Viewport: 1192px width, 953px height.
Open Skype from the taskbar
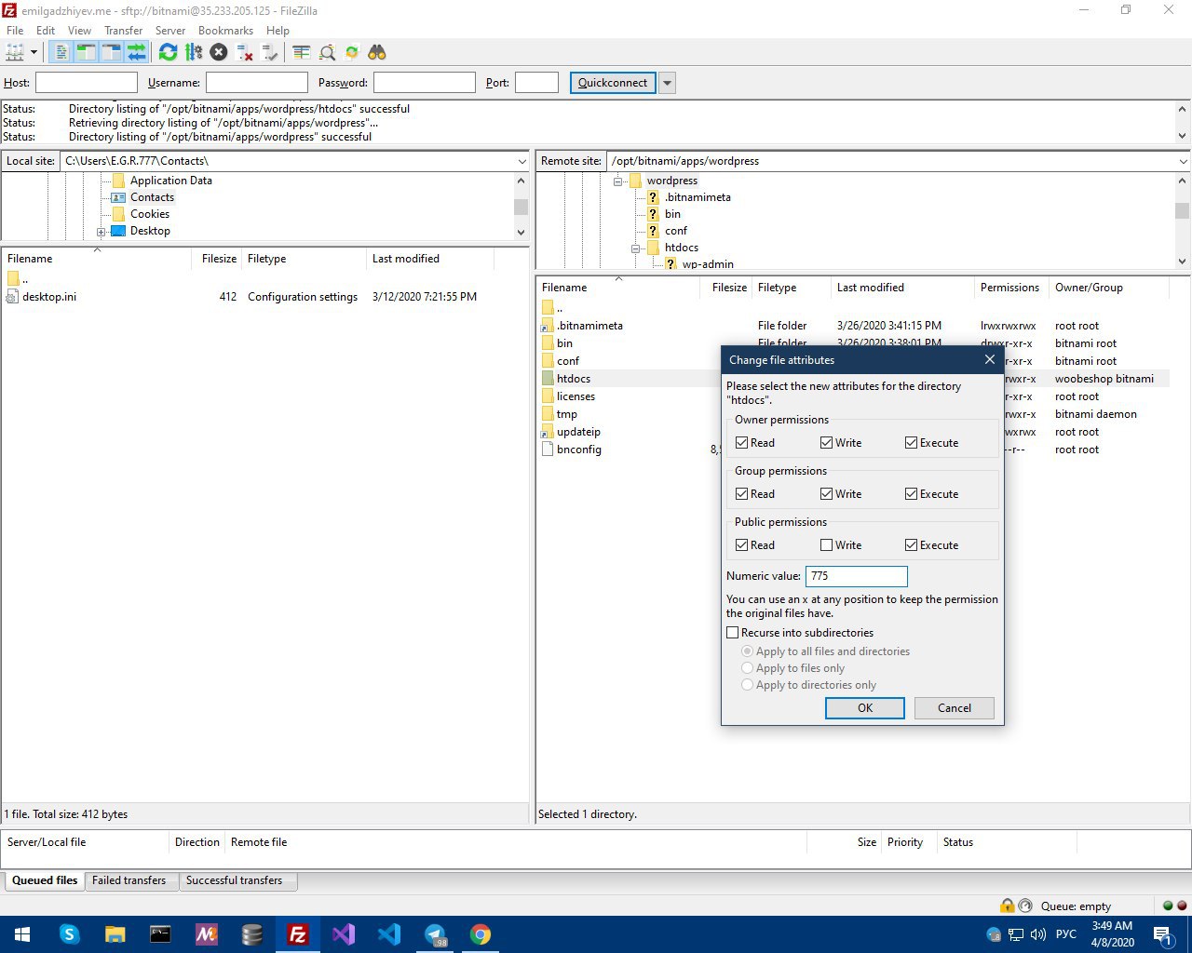(70, 934)
